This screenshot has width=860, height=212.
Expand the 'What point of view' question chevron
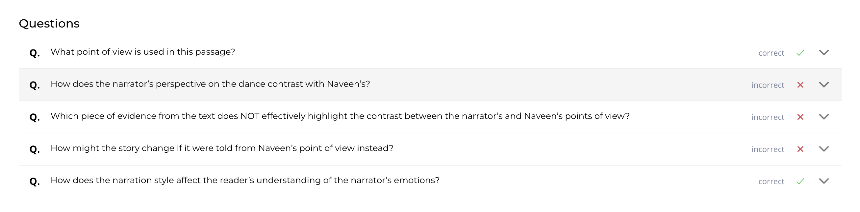[823, 53]
